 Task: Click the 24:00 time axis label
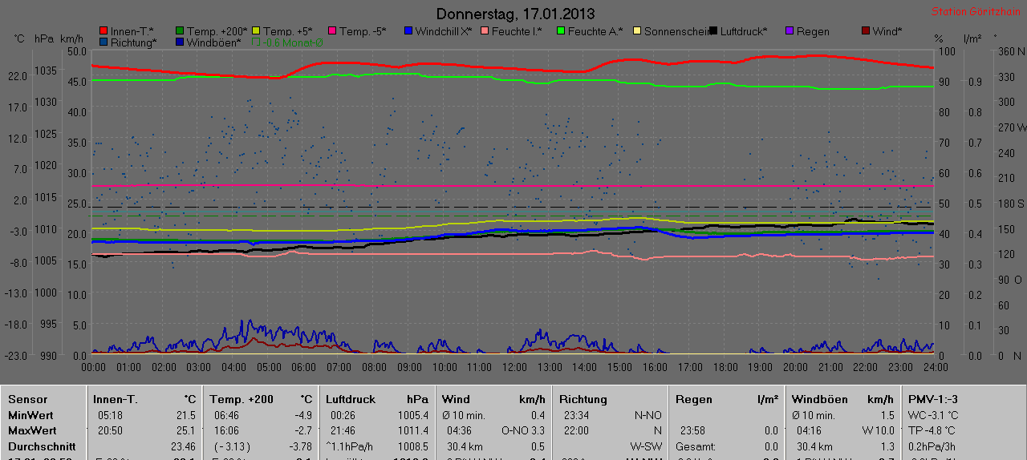coord(935,366)
